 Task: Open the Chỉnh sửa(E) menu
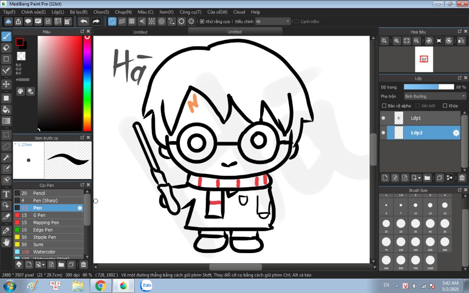pos(33,12)
